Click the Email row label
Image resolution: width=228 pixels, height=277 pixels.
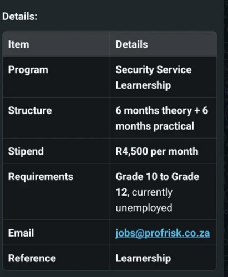21,233
